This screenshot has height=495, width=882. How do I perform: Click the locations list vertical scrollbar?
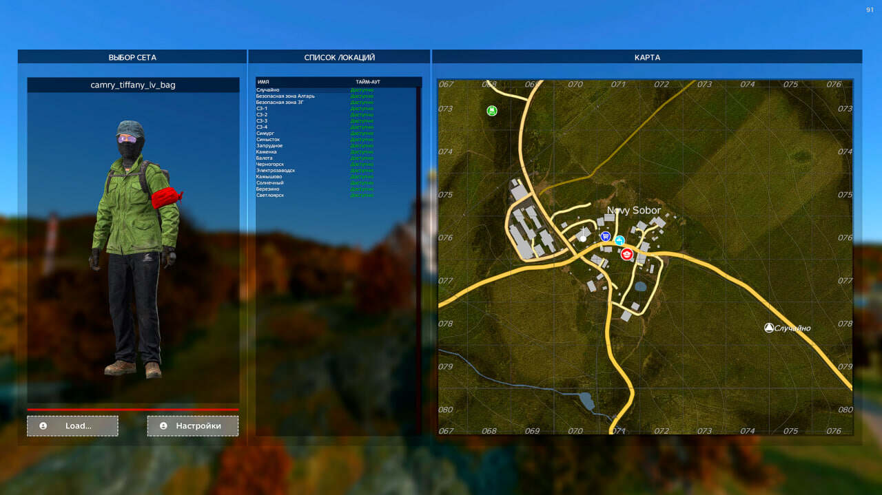(x=420, y=261)
